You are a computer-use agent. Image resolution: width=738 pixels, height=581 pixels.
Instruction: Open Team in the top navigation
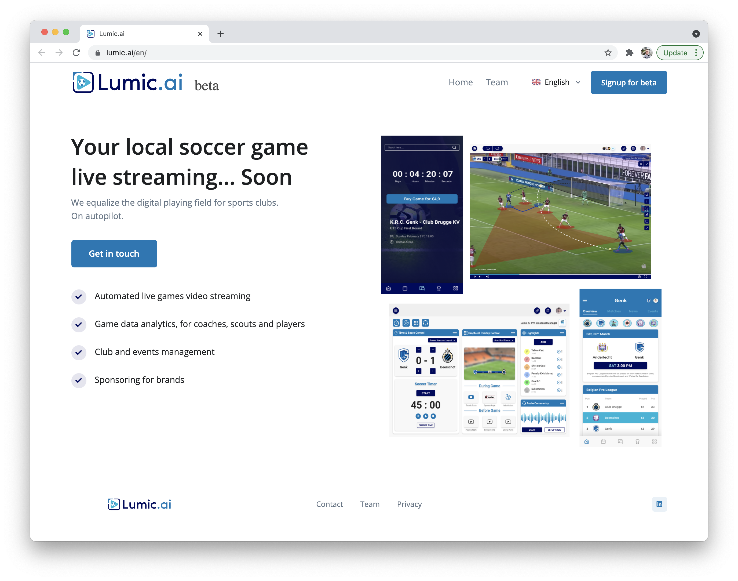pyautogui.click(x=496, y=82)
